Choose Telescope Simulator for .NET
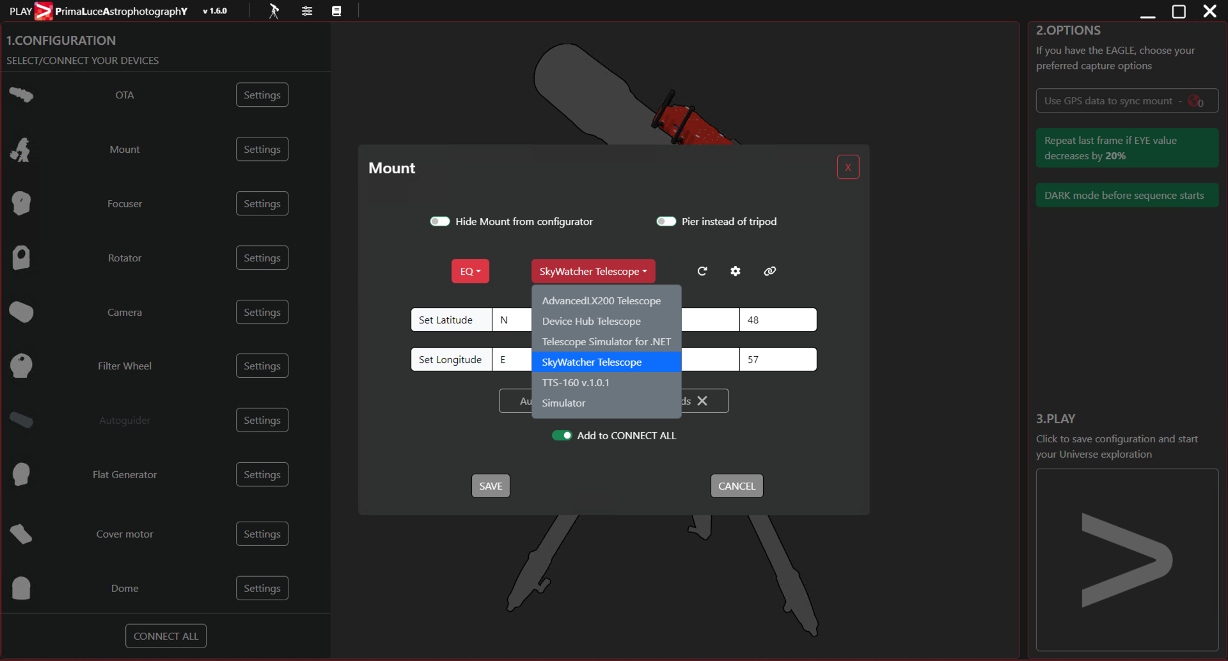 coord(606,341)
